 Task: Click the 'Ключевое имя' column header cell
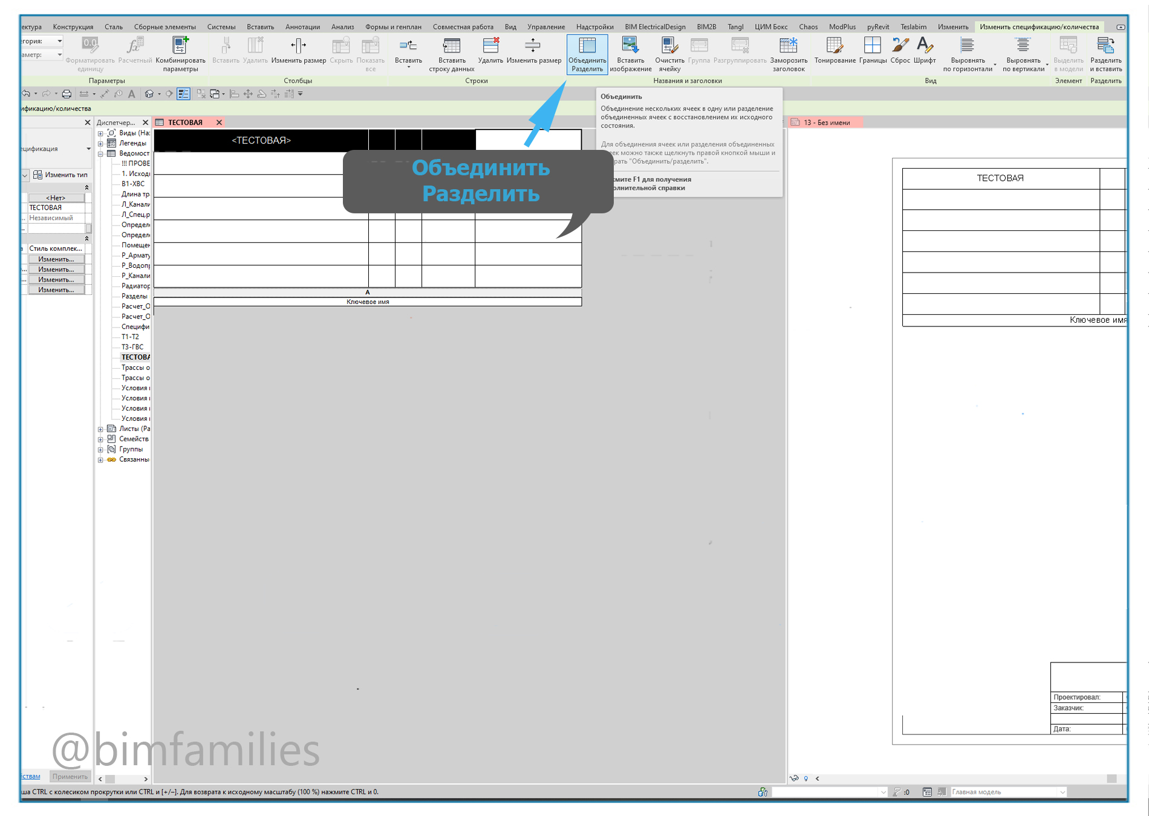tap(368, 302)
